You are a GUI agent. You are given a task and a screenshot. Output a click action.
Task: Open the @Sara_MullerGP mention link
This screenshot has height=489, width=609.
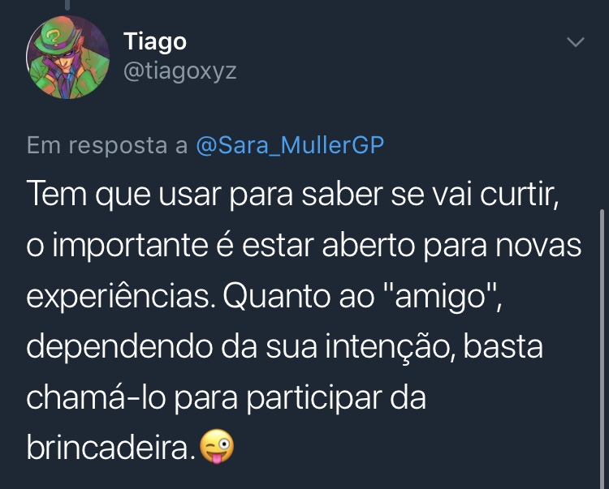290,145
